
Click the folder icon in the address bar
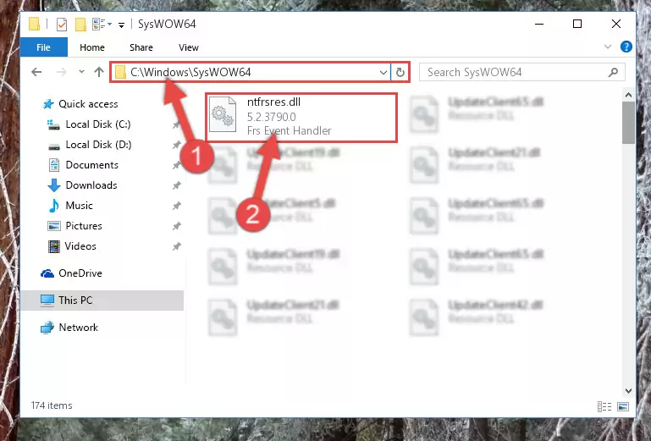click(120, 72)
